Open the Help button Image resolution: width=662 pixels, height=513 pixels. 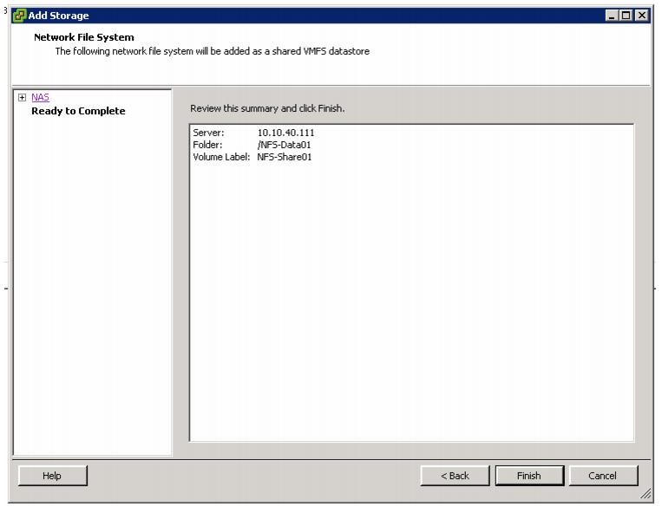point(52,476)
